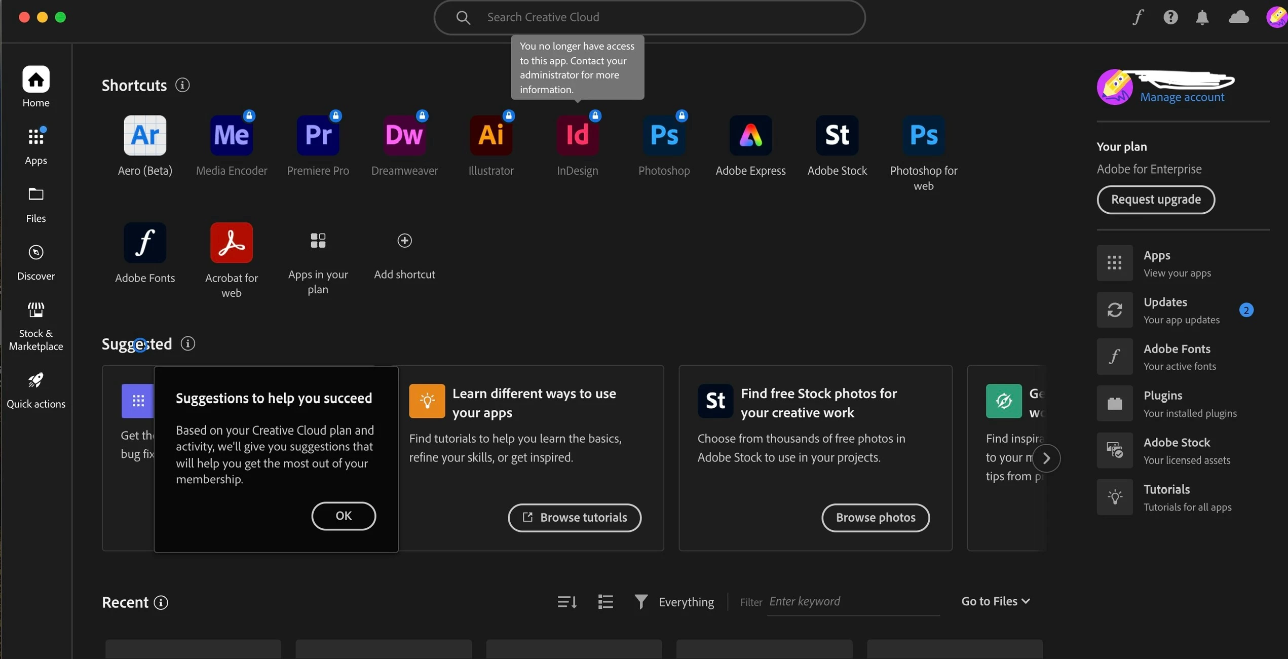Image resolution: width=1288 pixels, height=659 pixels.
Task: Show info for the Shortcuts section
Action: coord(182,85)
